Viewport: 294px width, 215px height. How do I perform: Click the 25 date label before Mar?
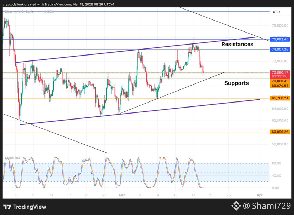click(104, 195)
